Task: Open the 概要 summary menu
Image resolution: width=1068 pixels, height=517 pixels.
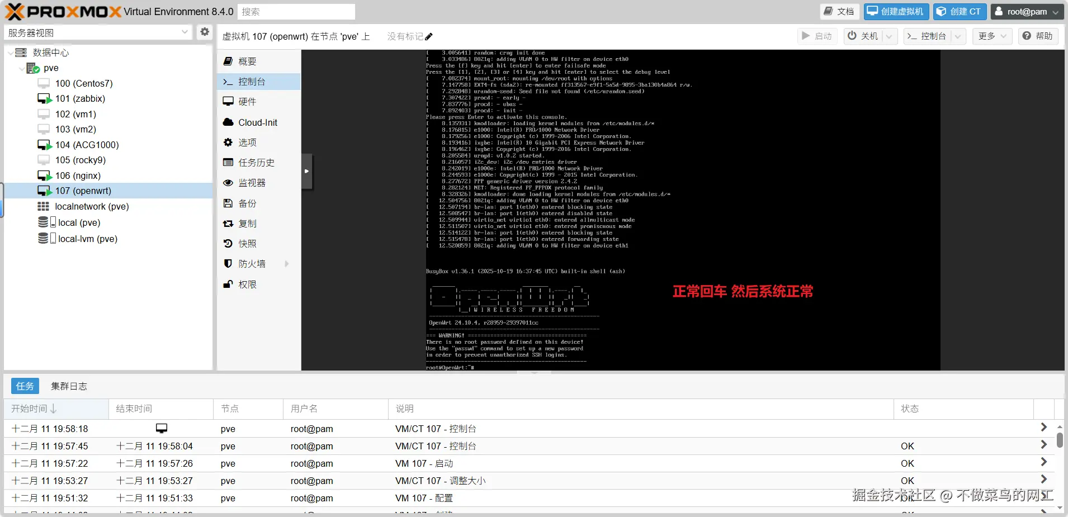Action: (259, 61)
